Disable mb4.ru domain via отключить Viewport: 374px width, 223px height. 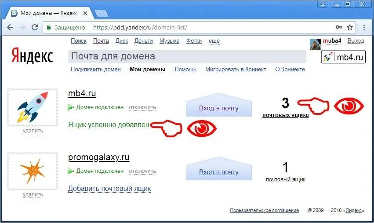click(142, 107)
